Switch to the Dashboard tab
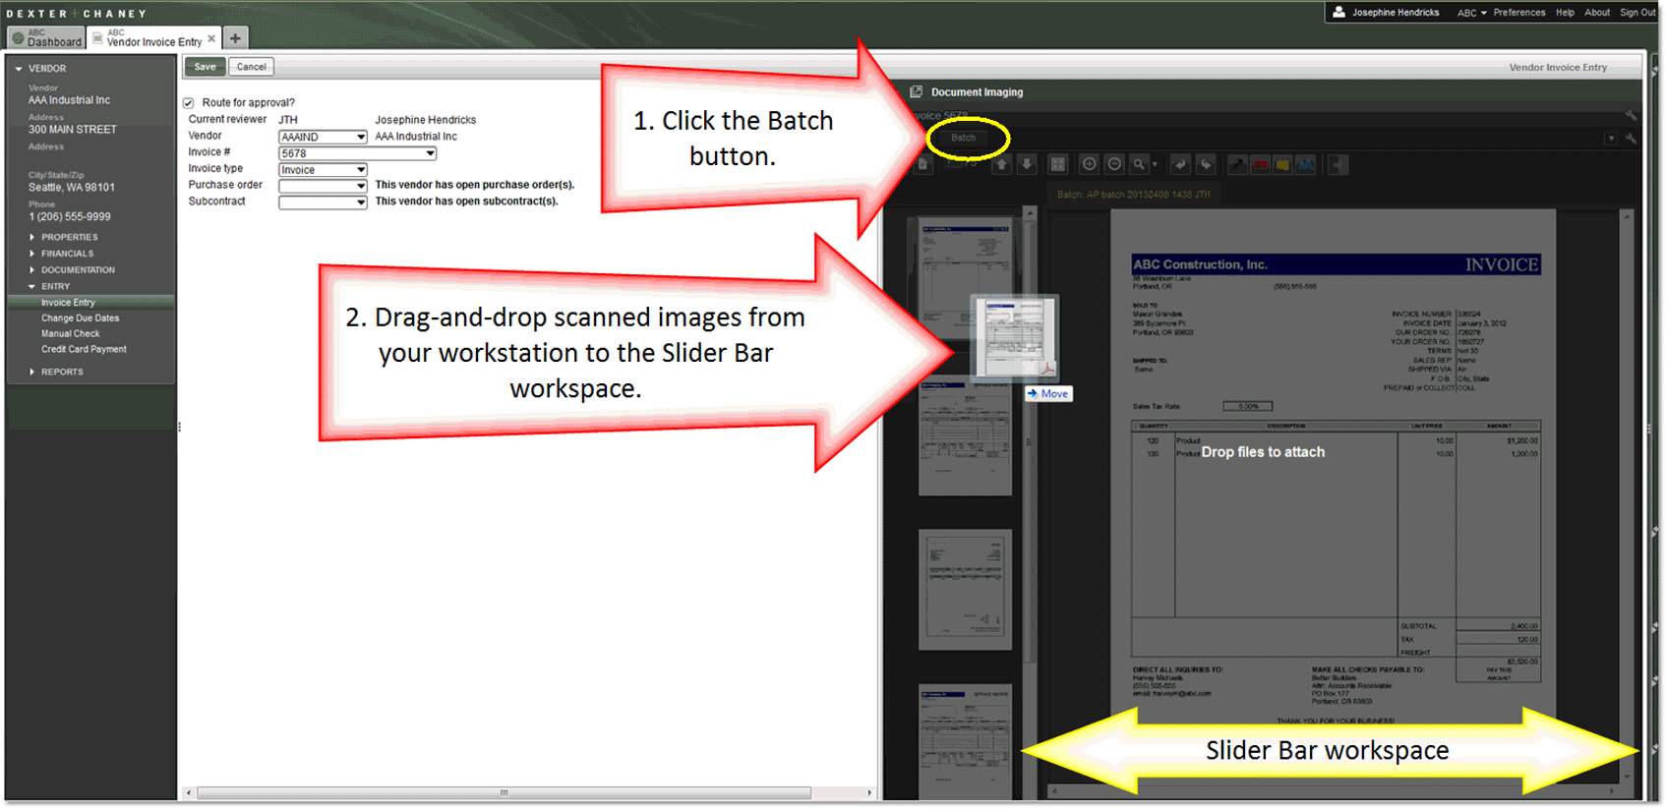Screen dimensions: 1666x809 (46, 38)
